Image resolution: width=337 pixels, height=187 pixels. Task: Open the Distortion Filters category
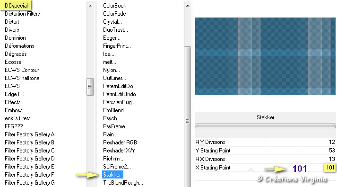(22, 14)
